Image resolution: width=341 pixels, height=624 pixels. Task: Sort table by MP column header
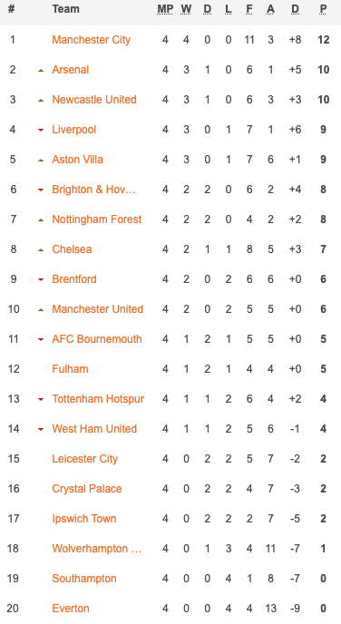[x=165, y=9]
